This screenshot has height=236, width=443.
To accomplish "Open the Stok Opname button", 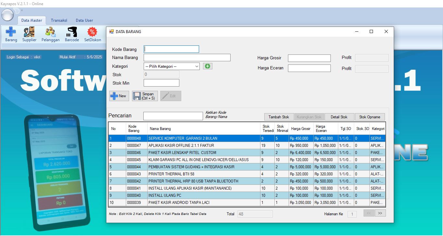I will (x=370, y=117).
